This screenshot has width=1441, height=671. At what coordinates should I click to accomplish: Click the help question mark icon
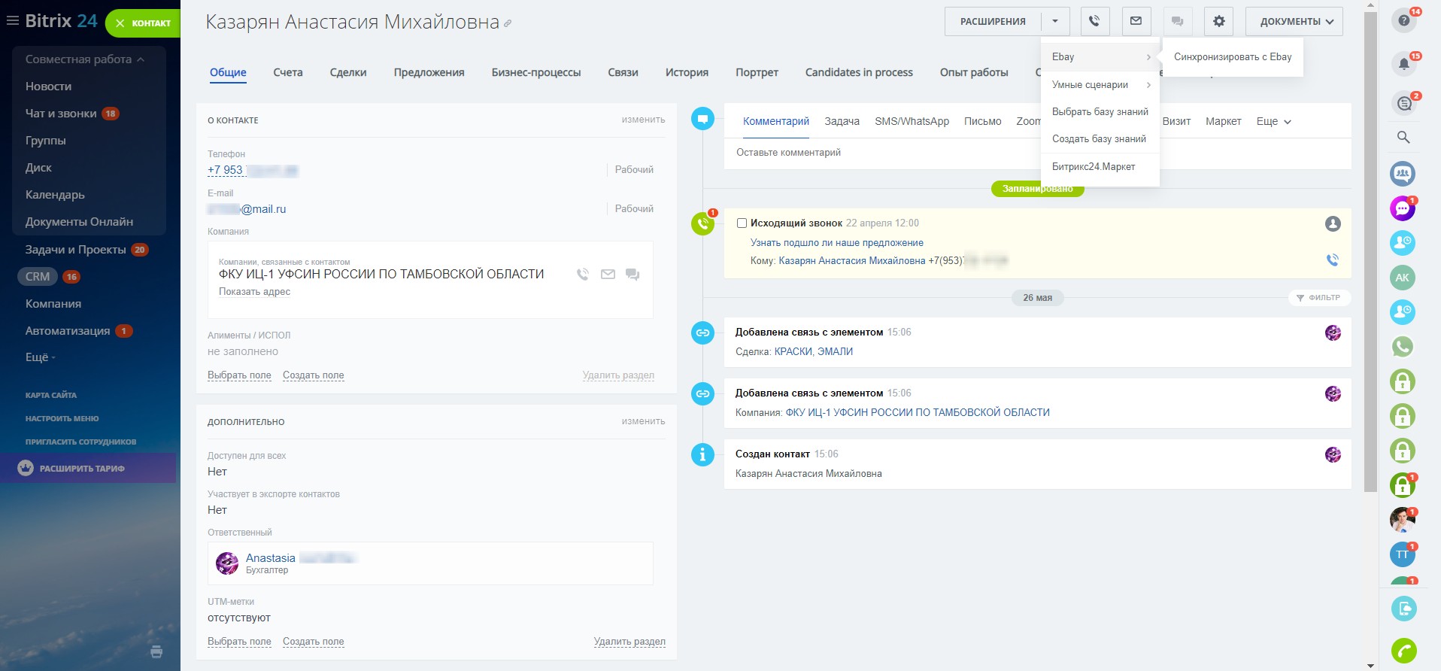coord(1403,20)
